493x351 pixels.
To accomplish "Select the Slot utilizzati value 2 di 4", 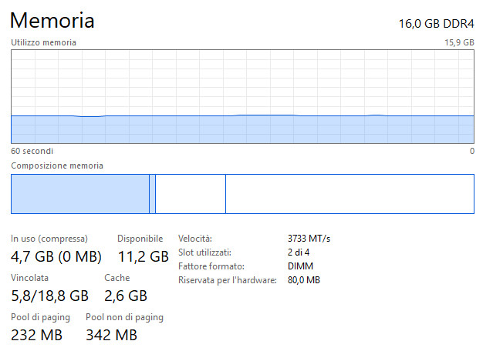I will point(299,252).
